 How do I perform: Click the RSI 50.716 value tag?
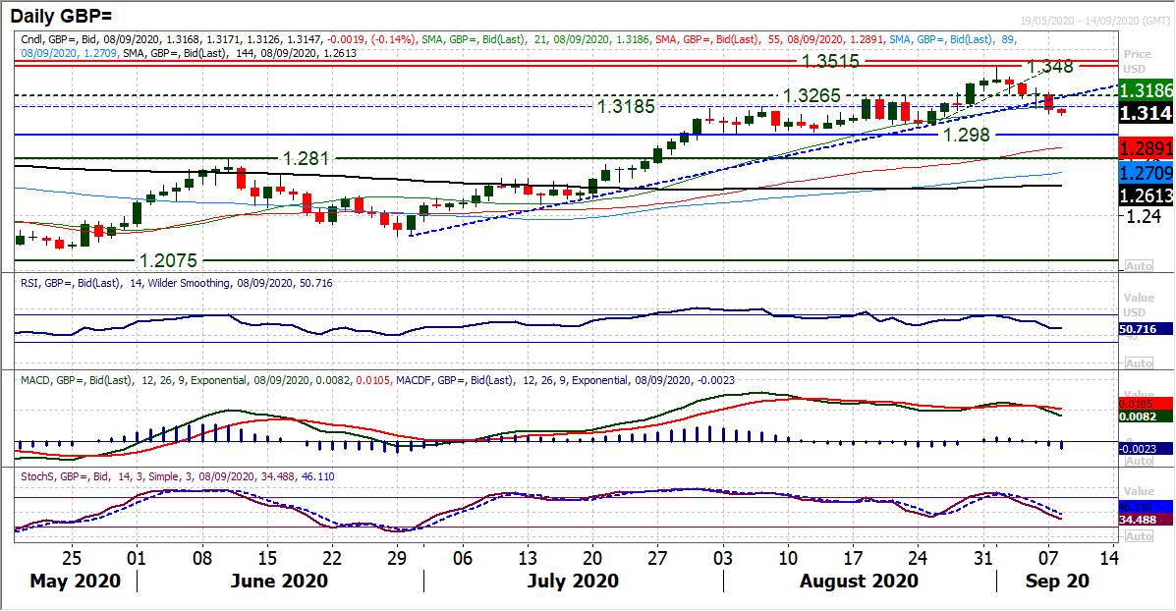click(x=1145, y=328)
